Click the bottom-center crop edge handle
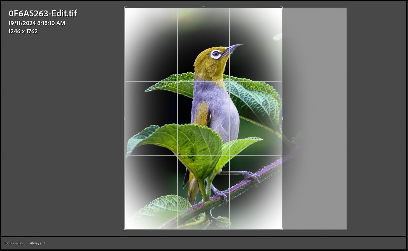 click(x=204, y=229)
